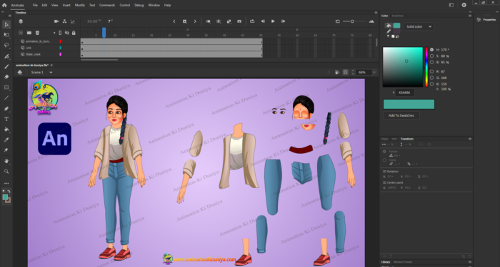Create a new layer folder
The image size is (500, 267).
coord(29,33)
